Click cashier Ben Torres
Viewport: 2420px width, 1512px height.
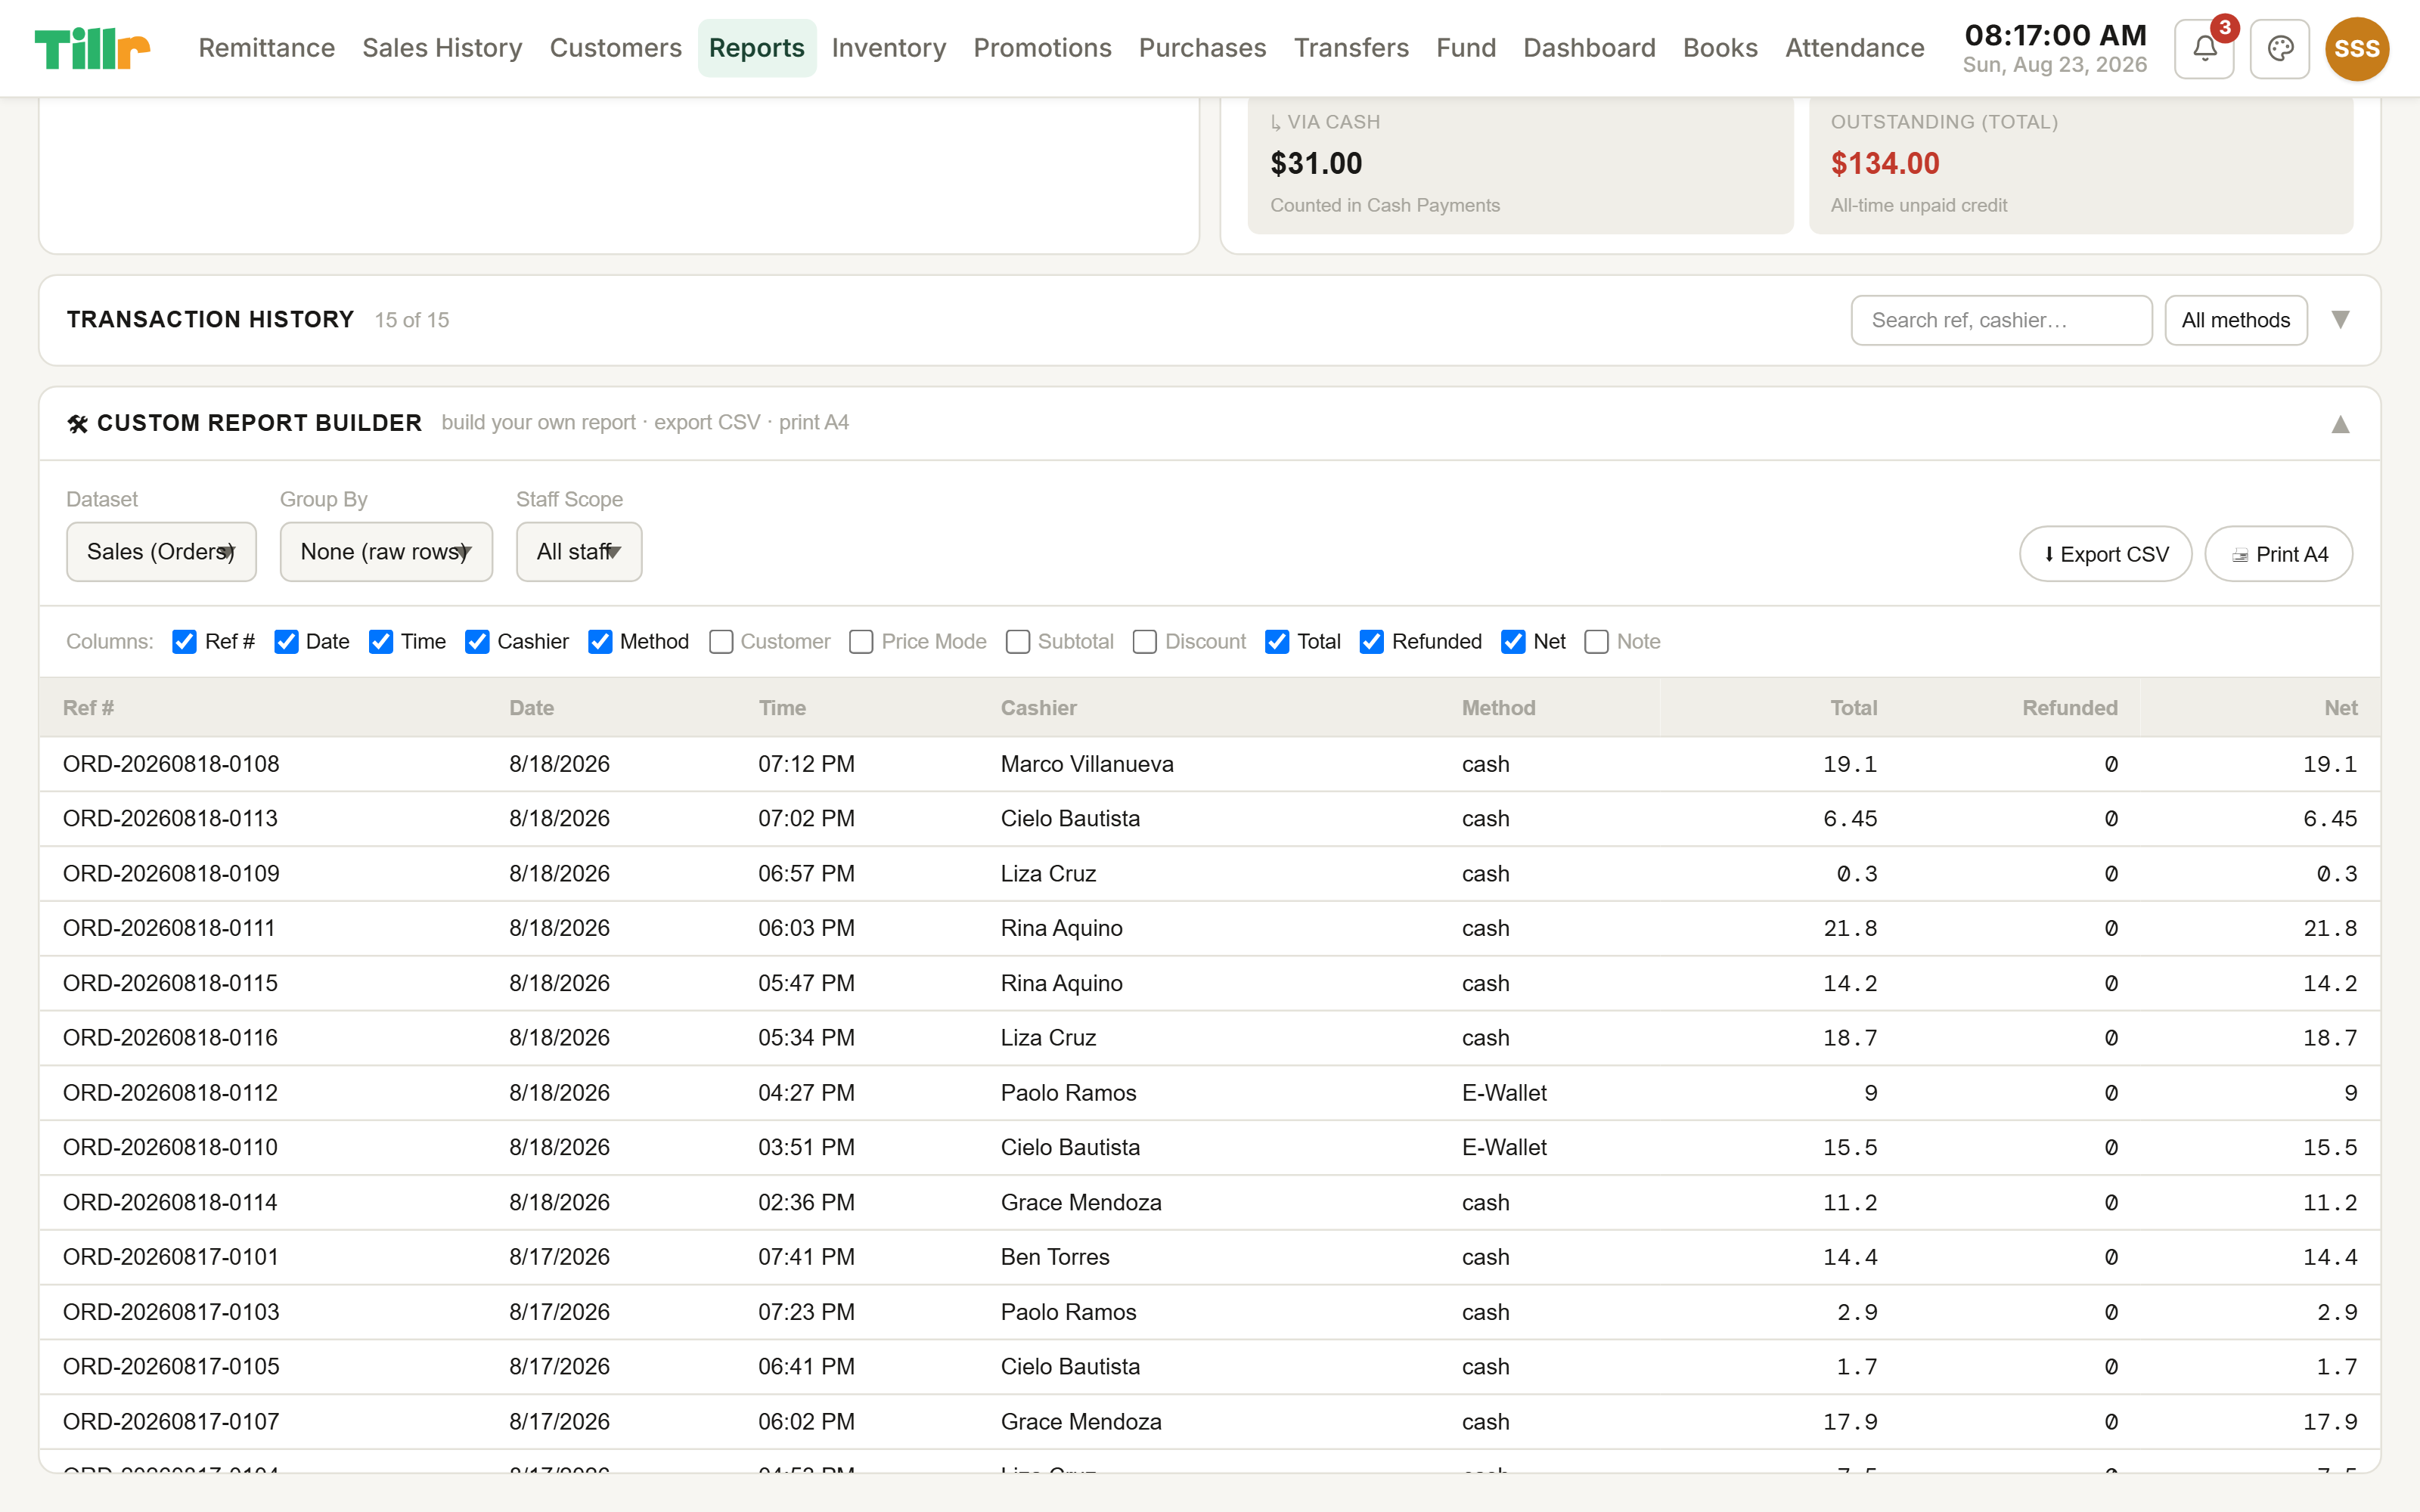click(x=1055, y=1257)
